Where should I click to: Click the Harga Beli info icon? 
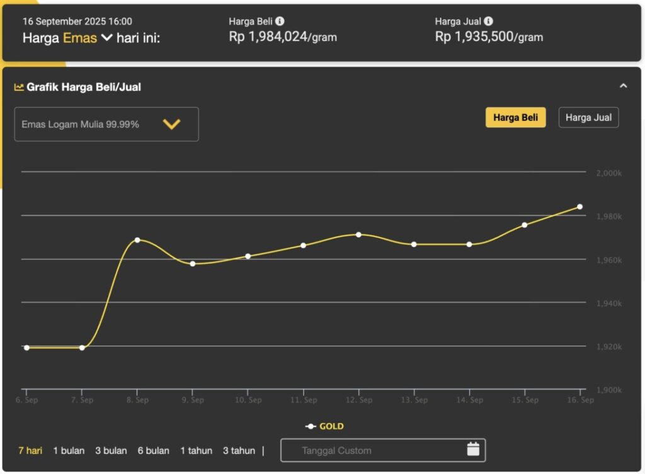[280, 21]
